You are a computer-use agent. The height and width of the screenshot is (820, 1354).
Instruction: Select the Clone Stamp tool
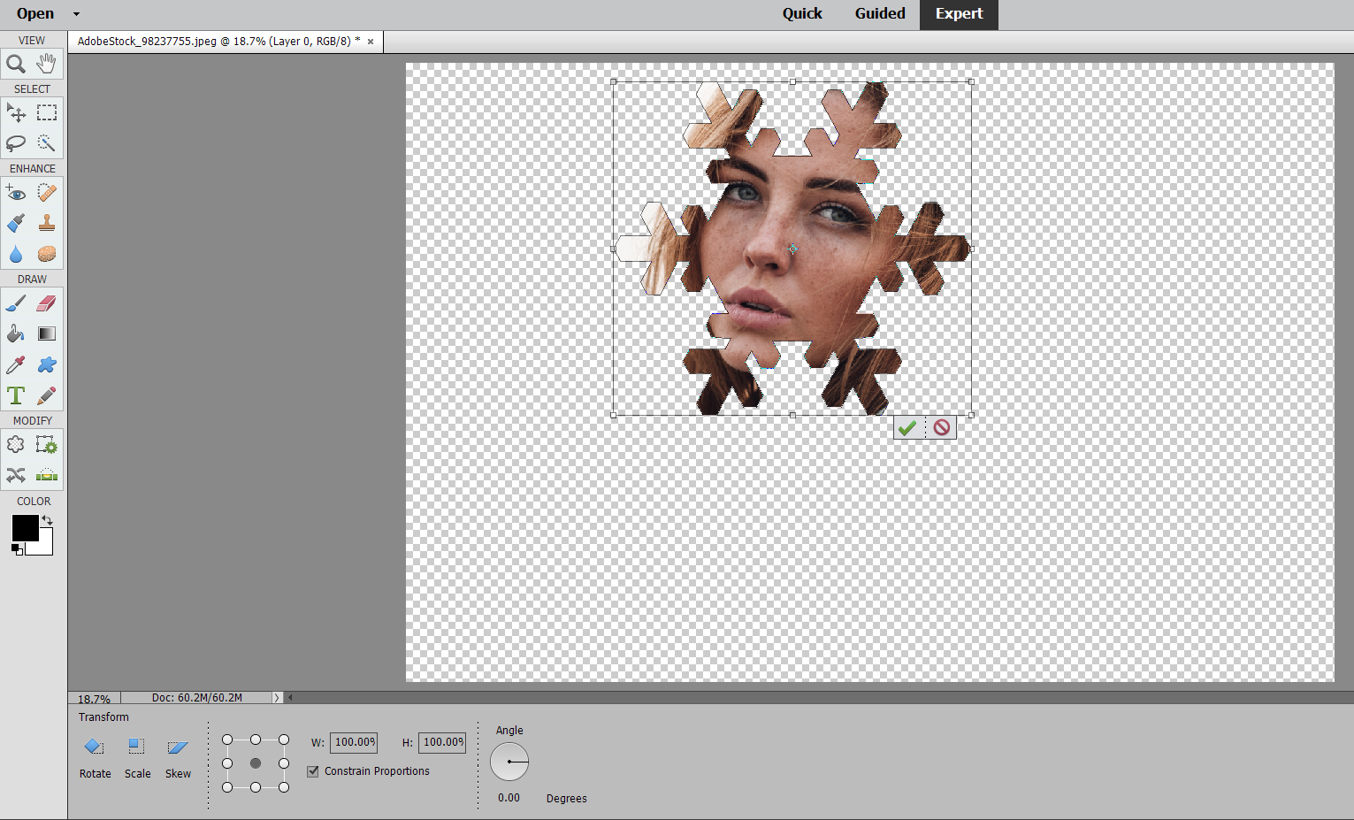pos(45,223)
